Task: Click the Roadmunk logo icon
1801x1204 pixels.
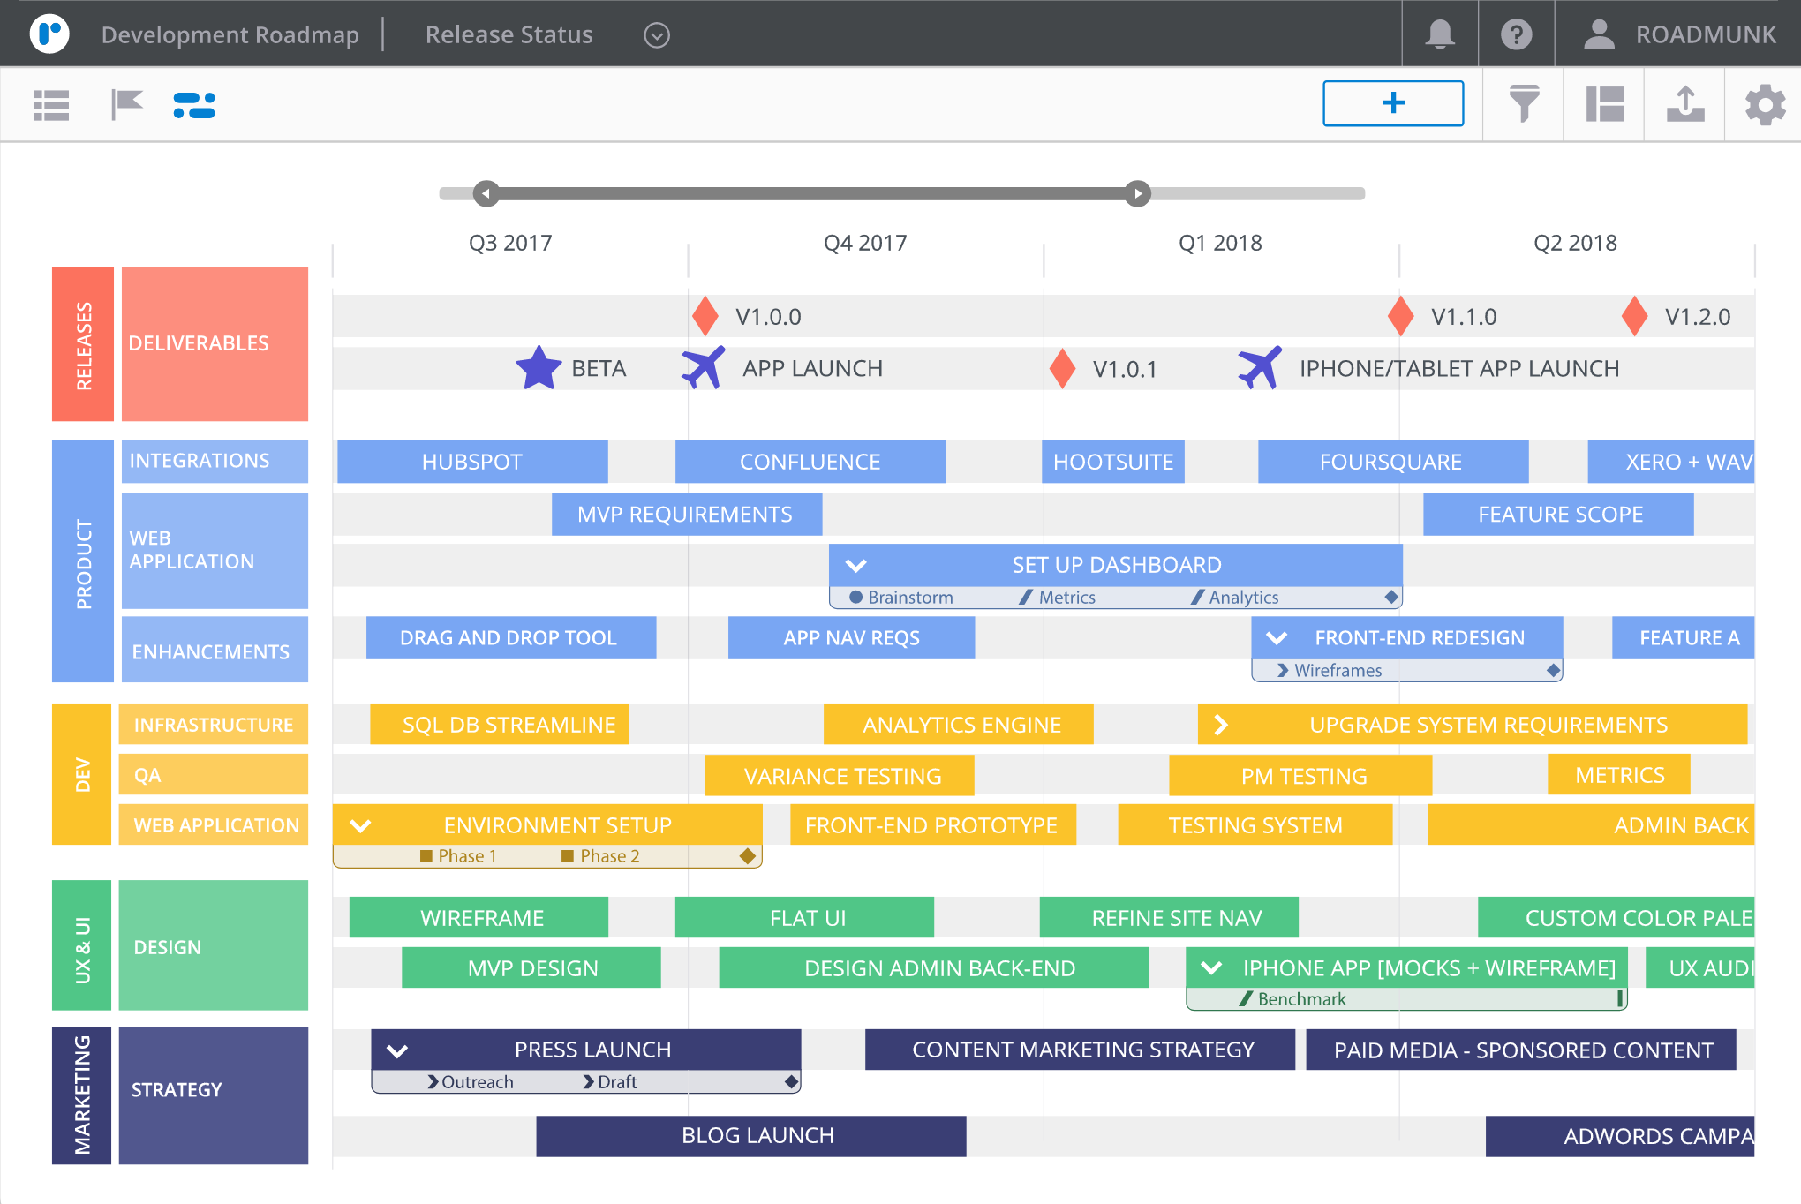Action: click(49, 34)
